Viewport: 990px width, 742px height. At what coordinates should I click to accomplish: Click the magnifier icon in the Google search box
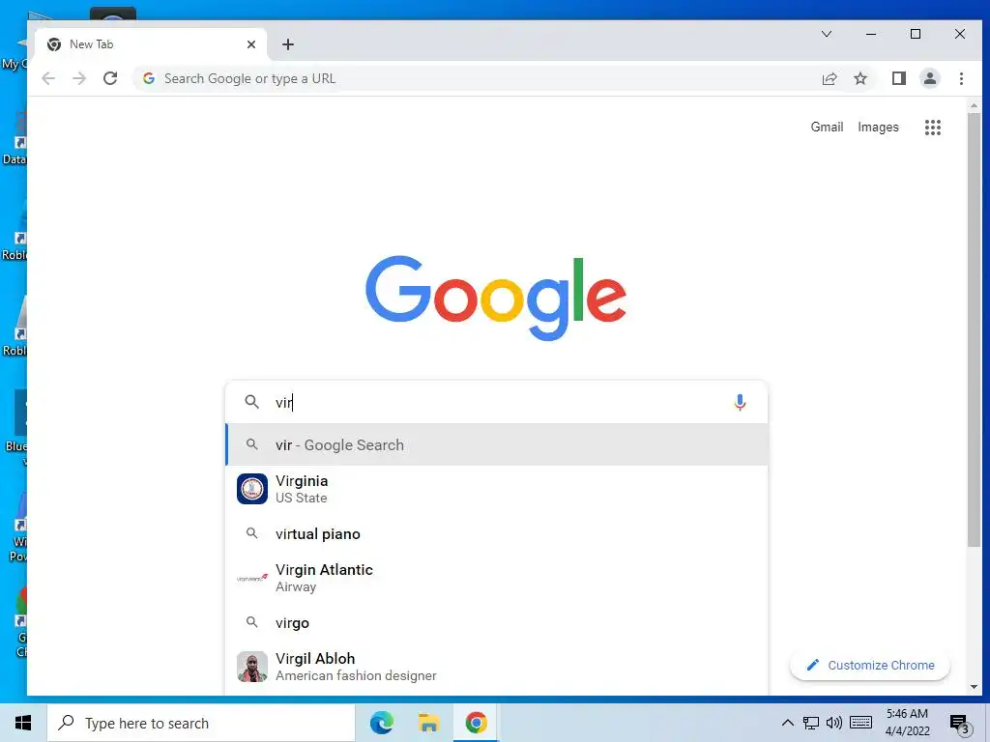(x=252, y=402)
